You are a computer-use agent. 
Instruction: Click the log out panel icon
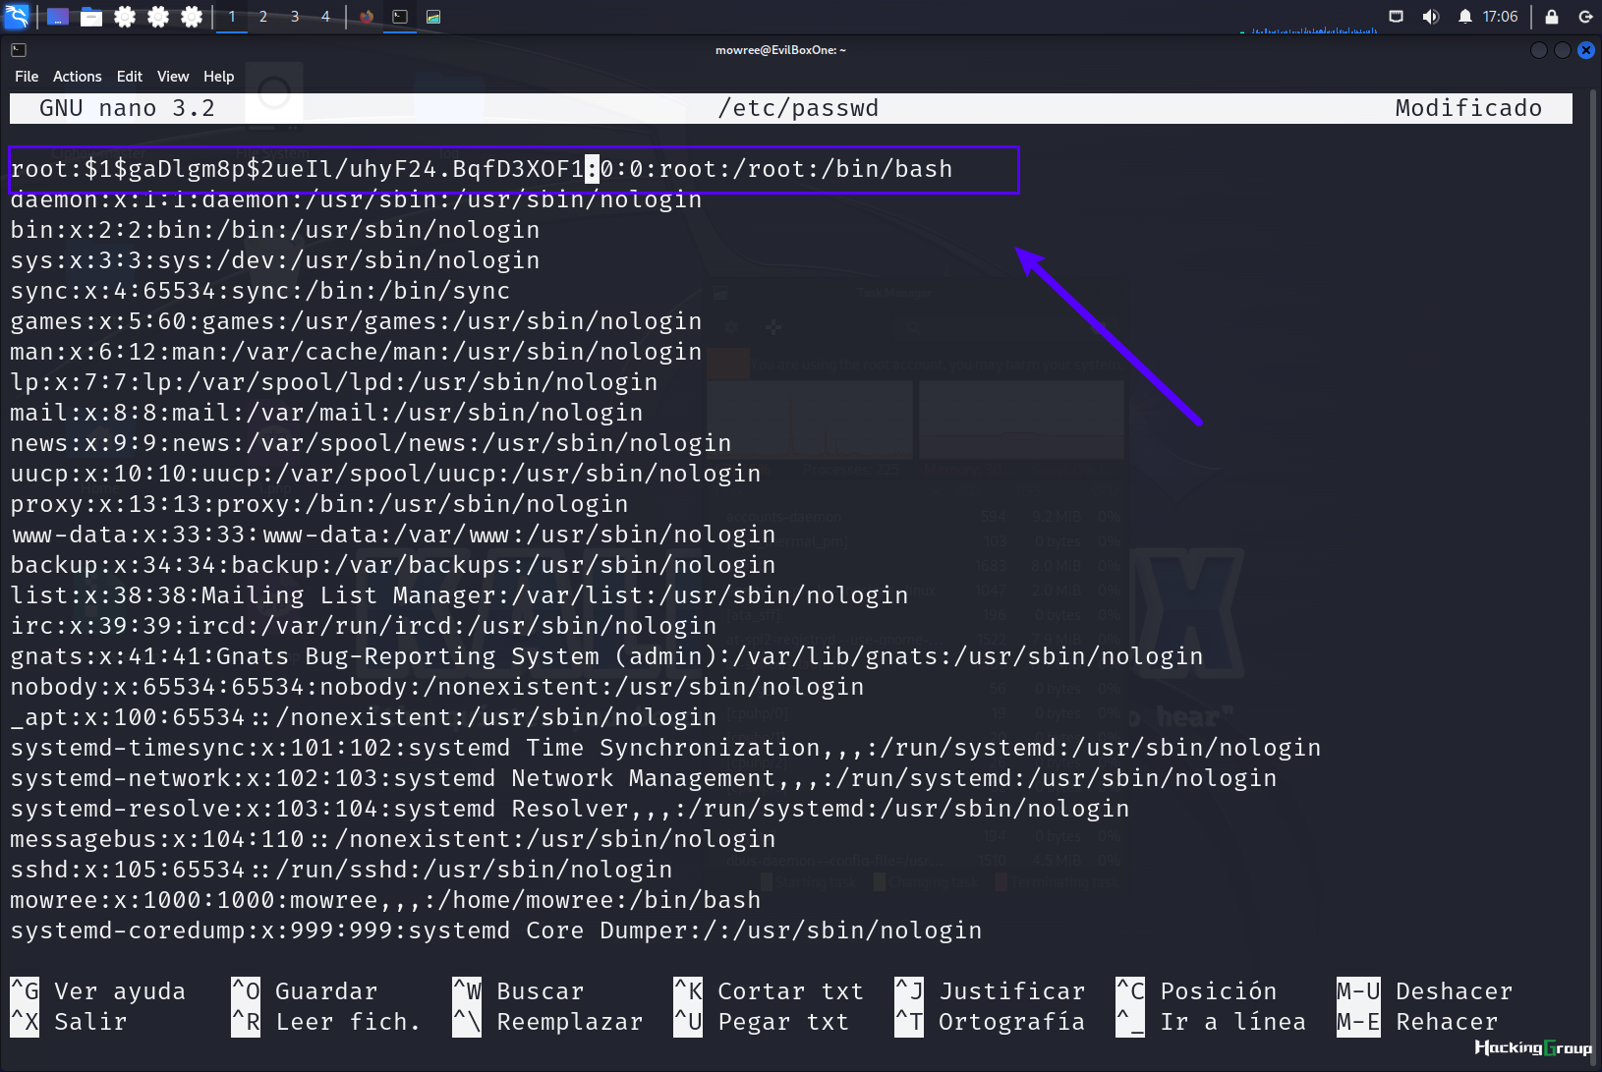click(x=1585, y=16)
